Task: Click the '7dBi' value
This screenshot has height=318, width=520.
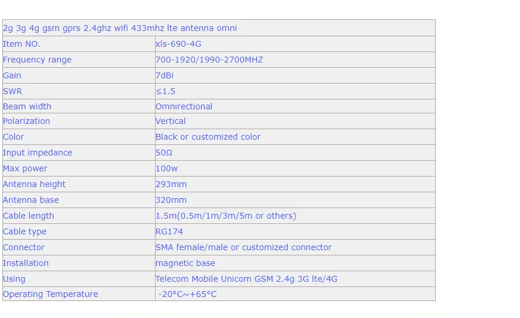Action: [164, 75]
